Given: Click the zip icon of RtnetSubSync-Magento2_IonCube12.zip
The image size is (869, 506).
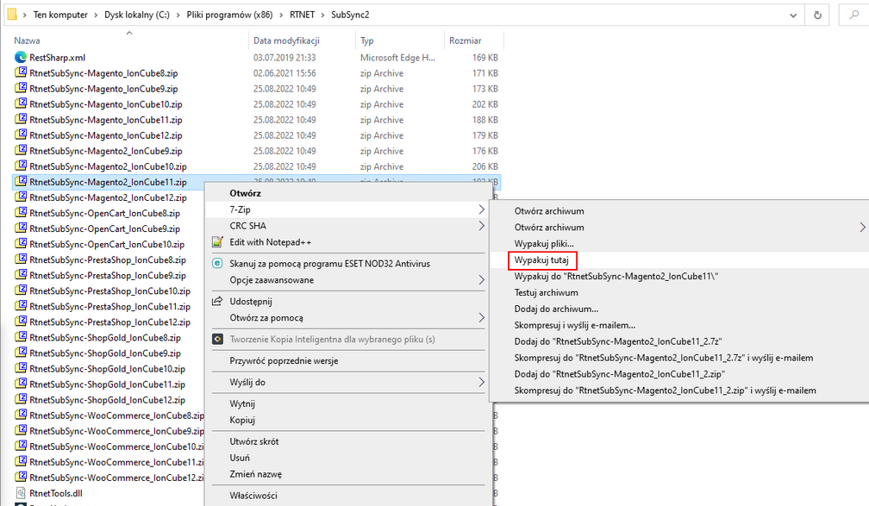Looking at the screenshot, I should (21, 197).
